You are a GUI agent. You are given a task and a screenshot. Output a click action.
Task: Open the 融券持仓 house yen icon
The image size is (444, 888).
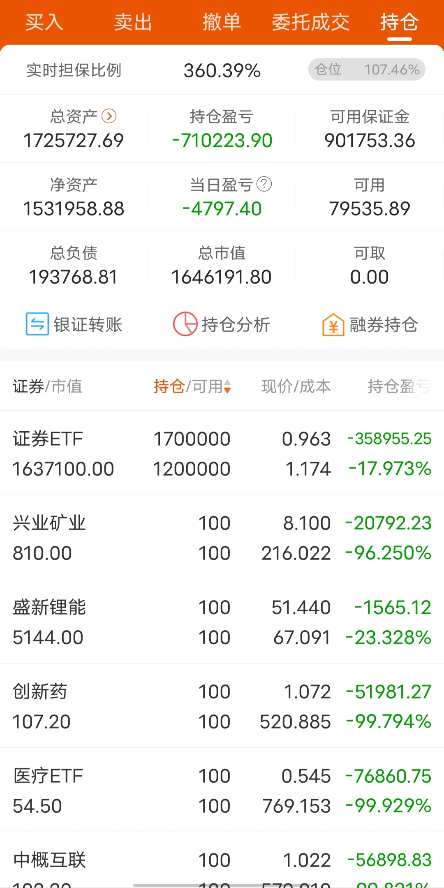pyautogui.click(x=333, y=324)
